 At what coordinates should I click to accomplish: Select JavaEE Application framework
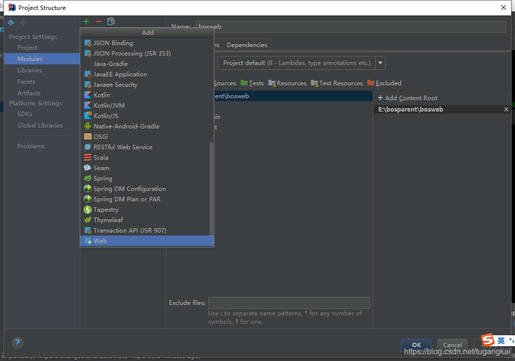(x=147, y=74)
